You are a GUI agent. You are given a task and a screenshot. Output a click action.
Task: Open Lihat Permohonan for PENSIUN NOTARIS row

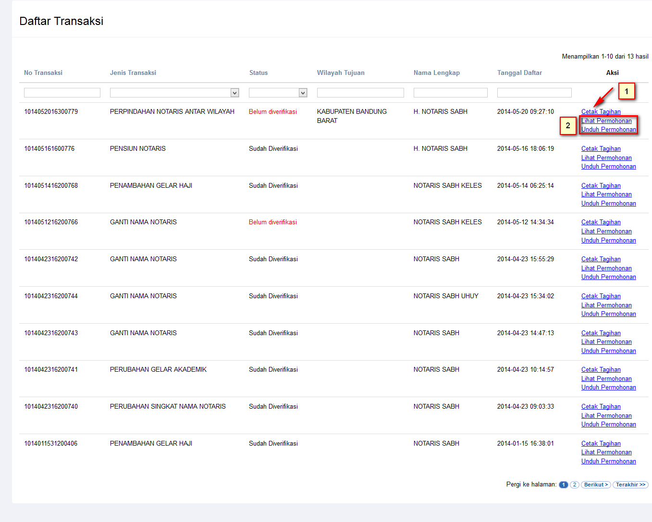coord(606,158)
